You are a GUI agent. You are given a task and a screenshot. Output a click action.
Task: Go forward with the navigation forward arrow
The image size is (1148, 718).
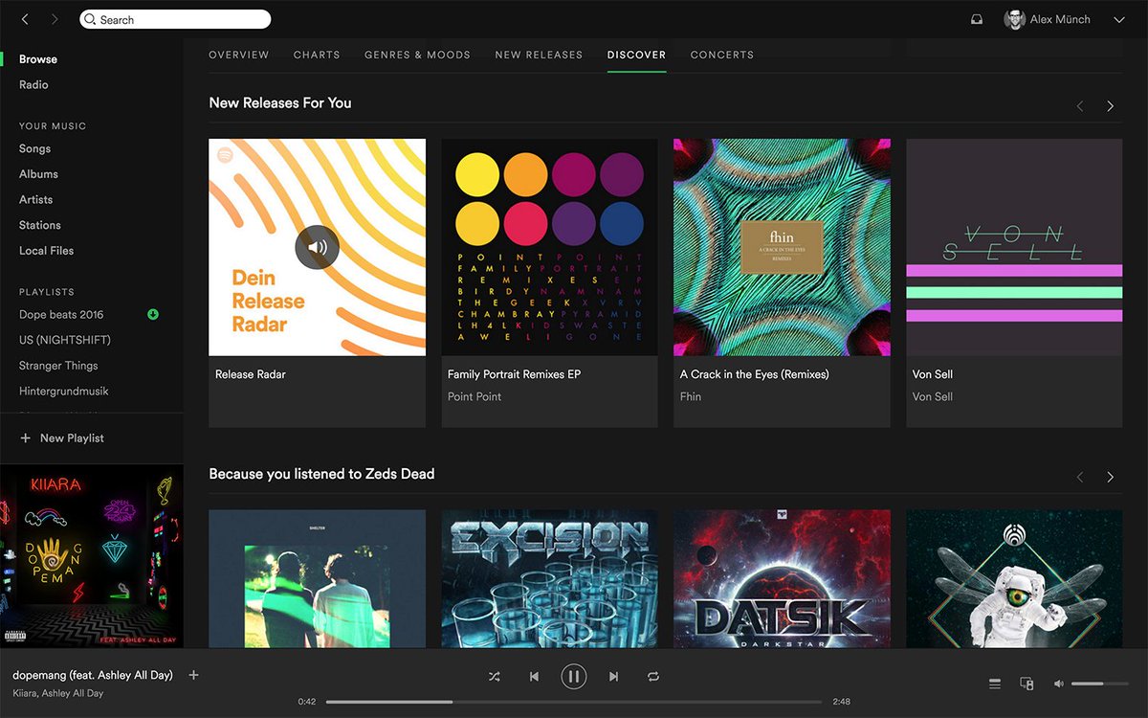[55, 19]
